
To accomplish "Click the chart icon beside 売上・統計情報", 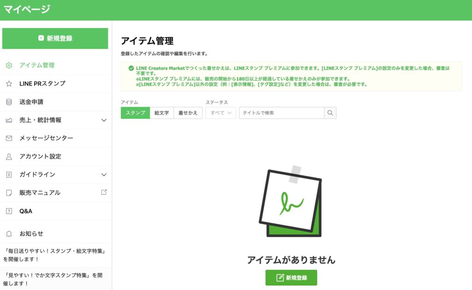I will tap(9, 120).
